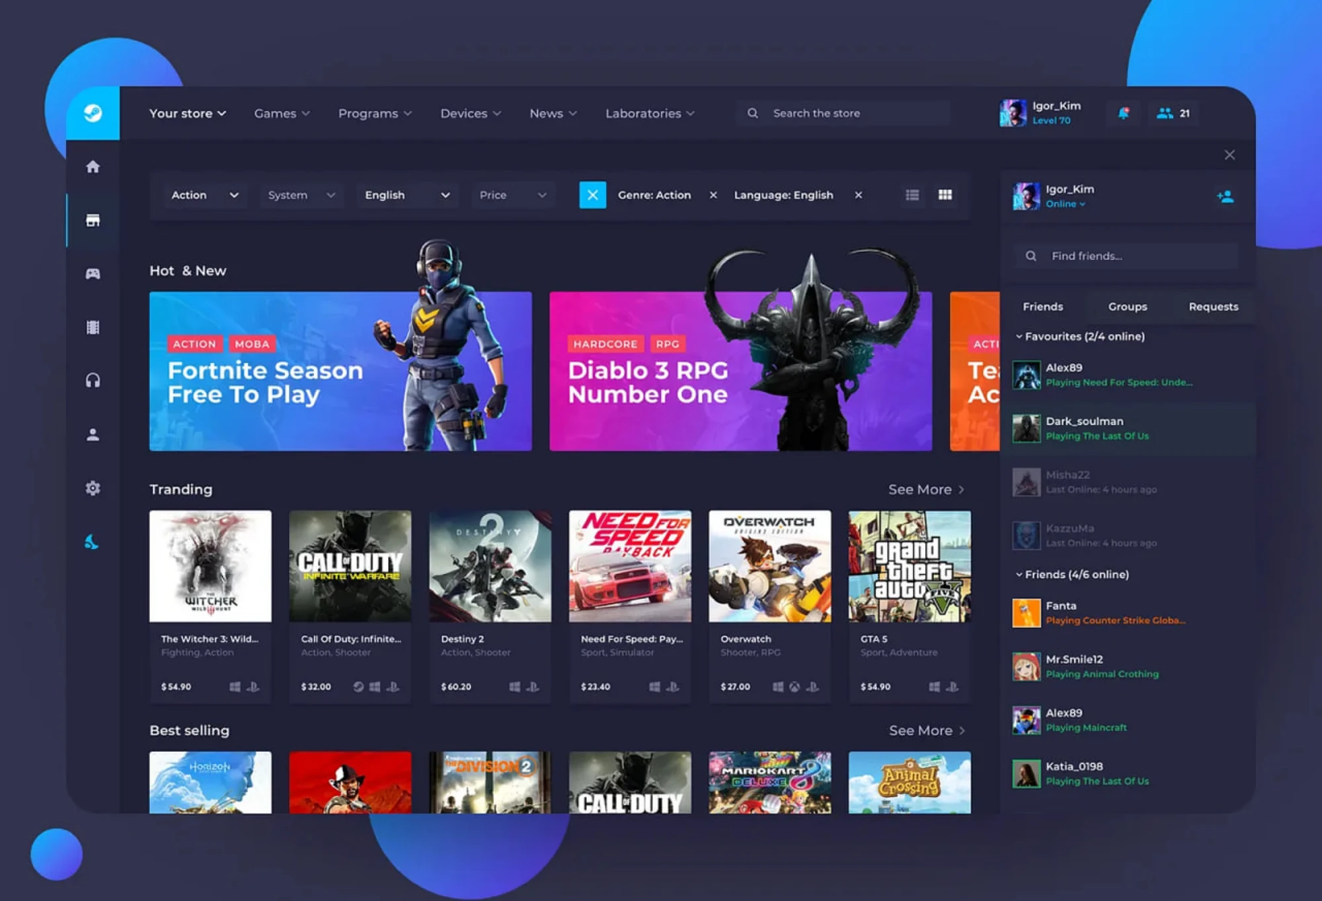Change the Online status dropdown

coord(1066,204)
